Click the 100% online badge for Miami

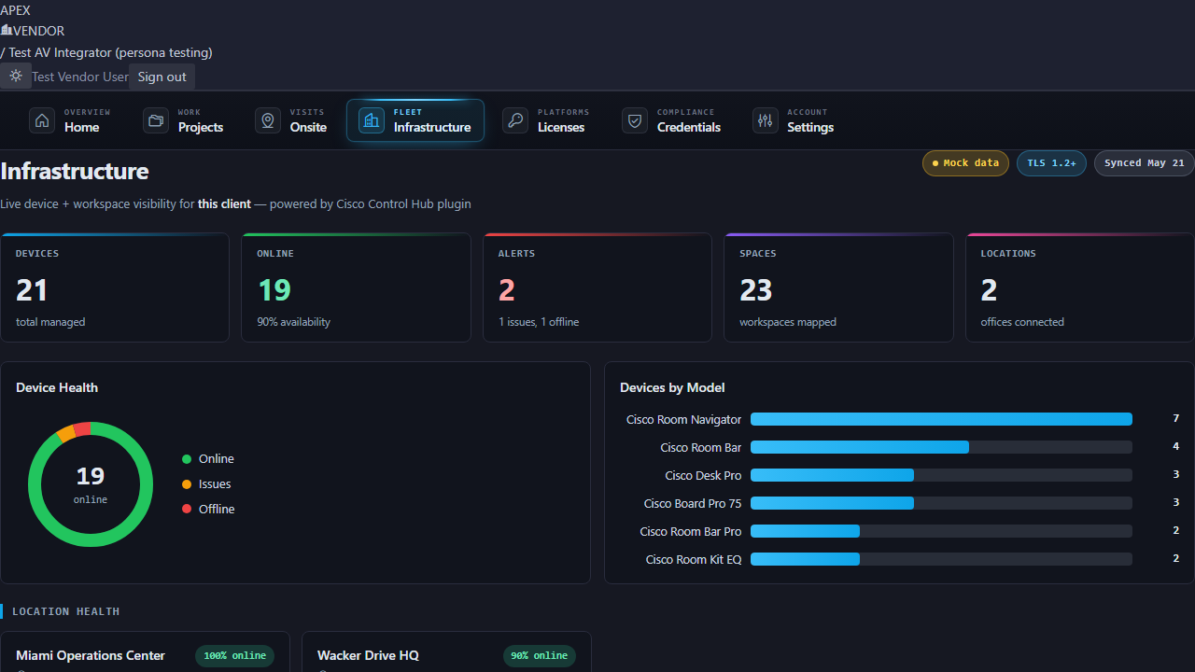235,656
